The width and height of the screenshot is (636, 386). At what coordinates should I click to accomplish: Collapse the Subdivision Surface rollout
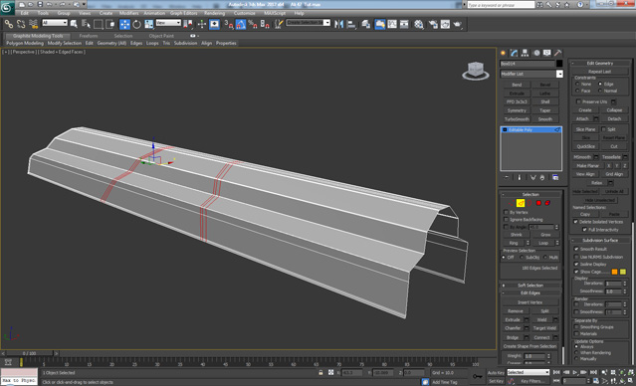click(600, 241)
